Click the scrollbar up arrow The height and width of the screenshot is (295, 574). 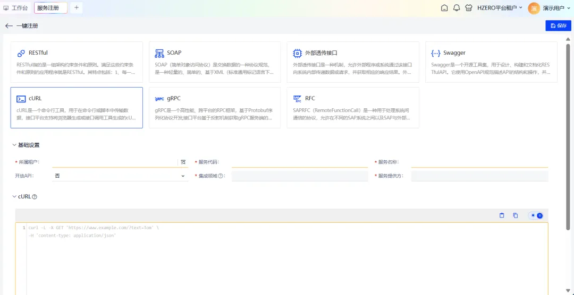click(568, 39)
